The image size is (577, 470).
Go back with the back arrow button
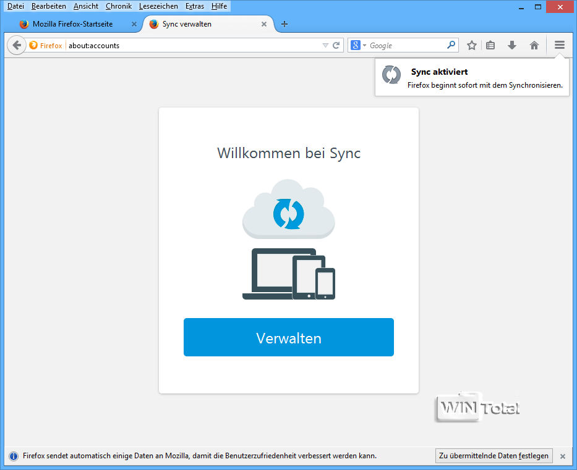16,45
